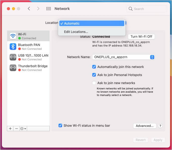Select the USB 10/1...1000 LAN icon

coord(13,57)
